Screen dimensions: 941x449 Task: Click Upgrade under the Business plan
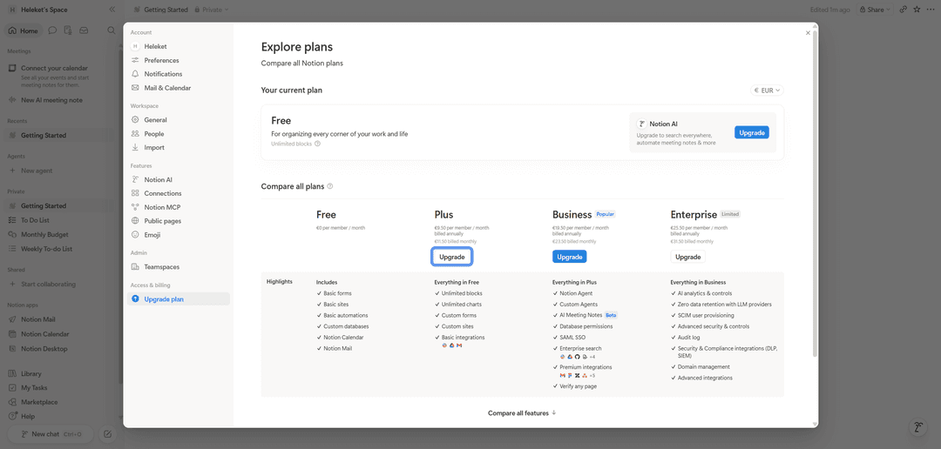pyautogui.click(x=570, y=257)
